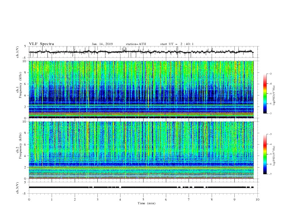The width and height of the screenshot is (290, 224).
Task: Click the "0" tick on the time axis
Action: 29,199
